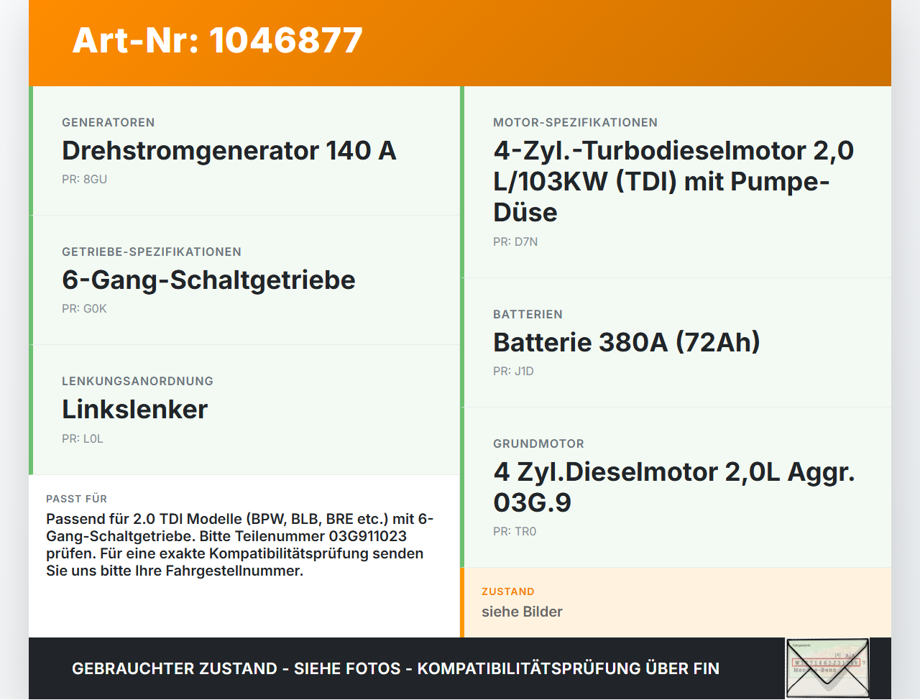This screenshot has width=920, height=700.
Task: Click the 6-Gang-Schaltgetriebe title
Action: click(x=208, y=280)
